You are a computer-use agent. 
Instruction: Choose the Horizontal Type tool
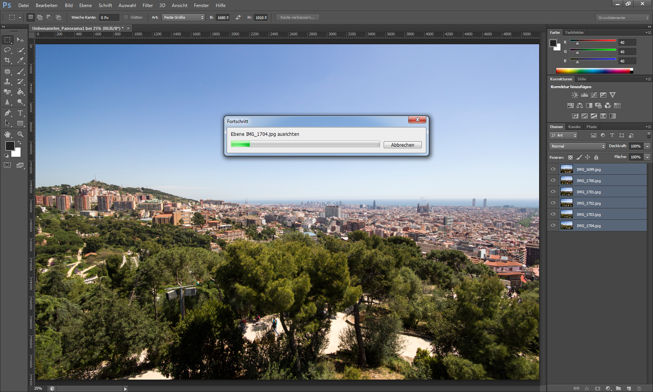(20, 113)
